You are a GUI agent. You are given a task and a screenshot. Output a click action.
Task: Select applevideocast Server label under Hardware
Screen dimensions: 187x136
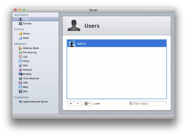(x=36, y=101)
